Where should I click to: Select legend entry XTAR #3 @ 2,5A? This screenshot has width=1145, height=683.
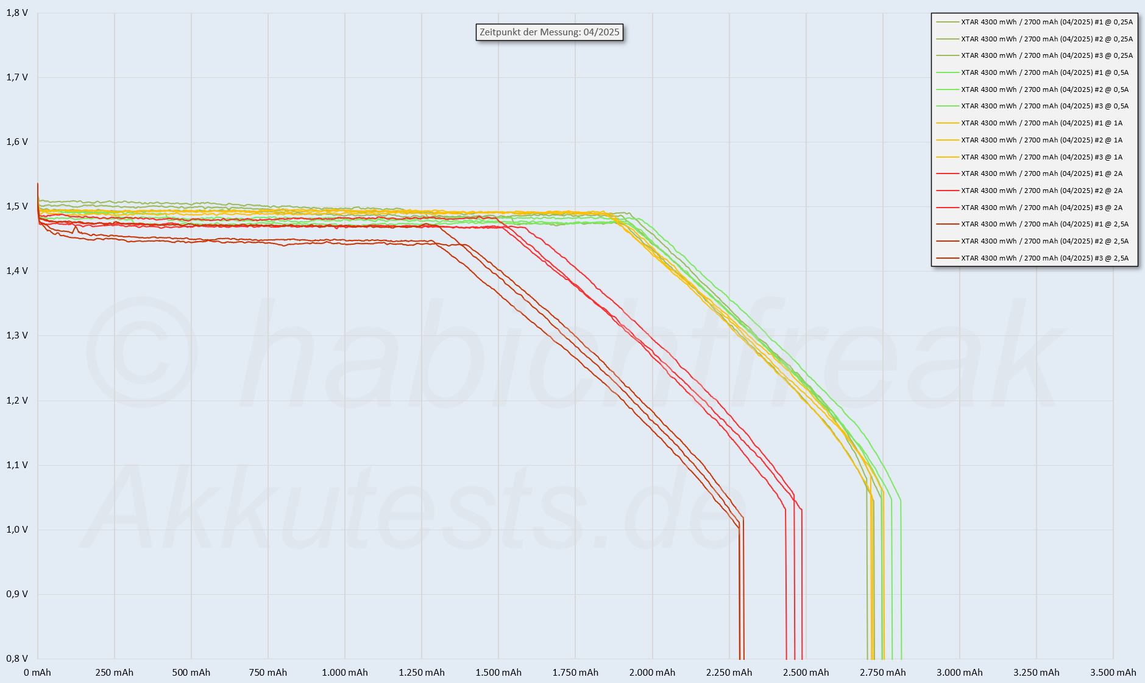coord(1032,258)
